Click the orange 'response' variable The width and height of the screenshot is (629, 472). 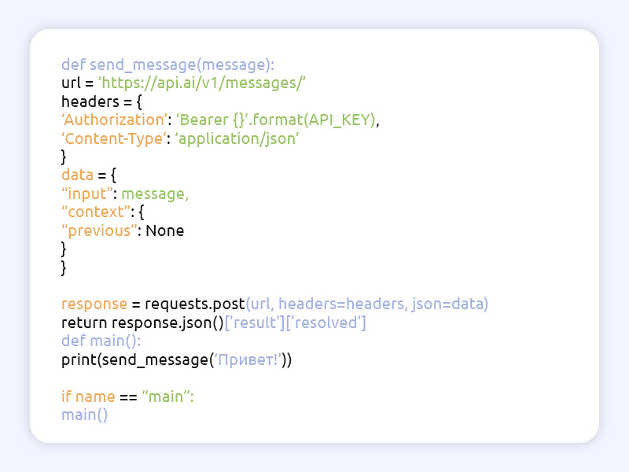(94, 304)
